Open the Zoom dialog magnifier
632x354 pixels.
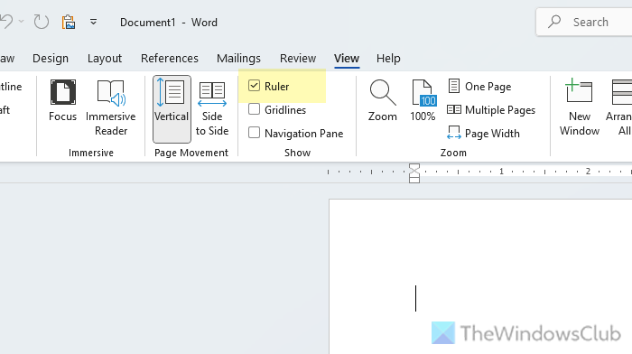click(x=383, y=101)
